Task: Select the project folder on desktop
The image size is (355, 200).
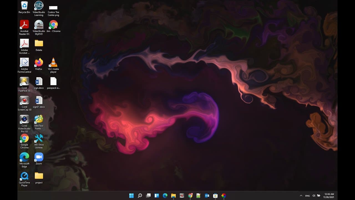Action: click(x=39, y=178)
